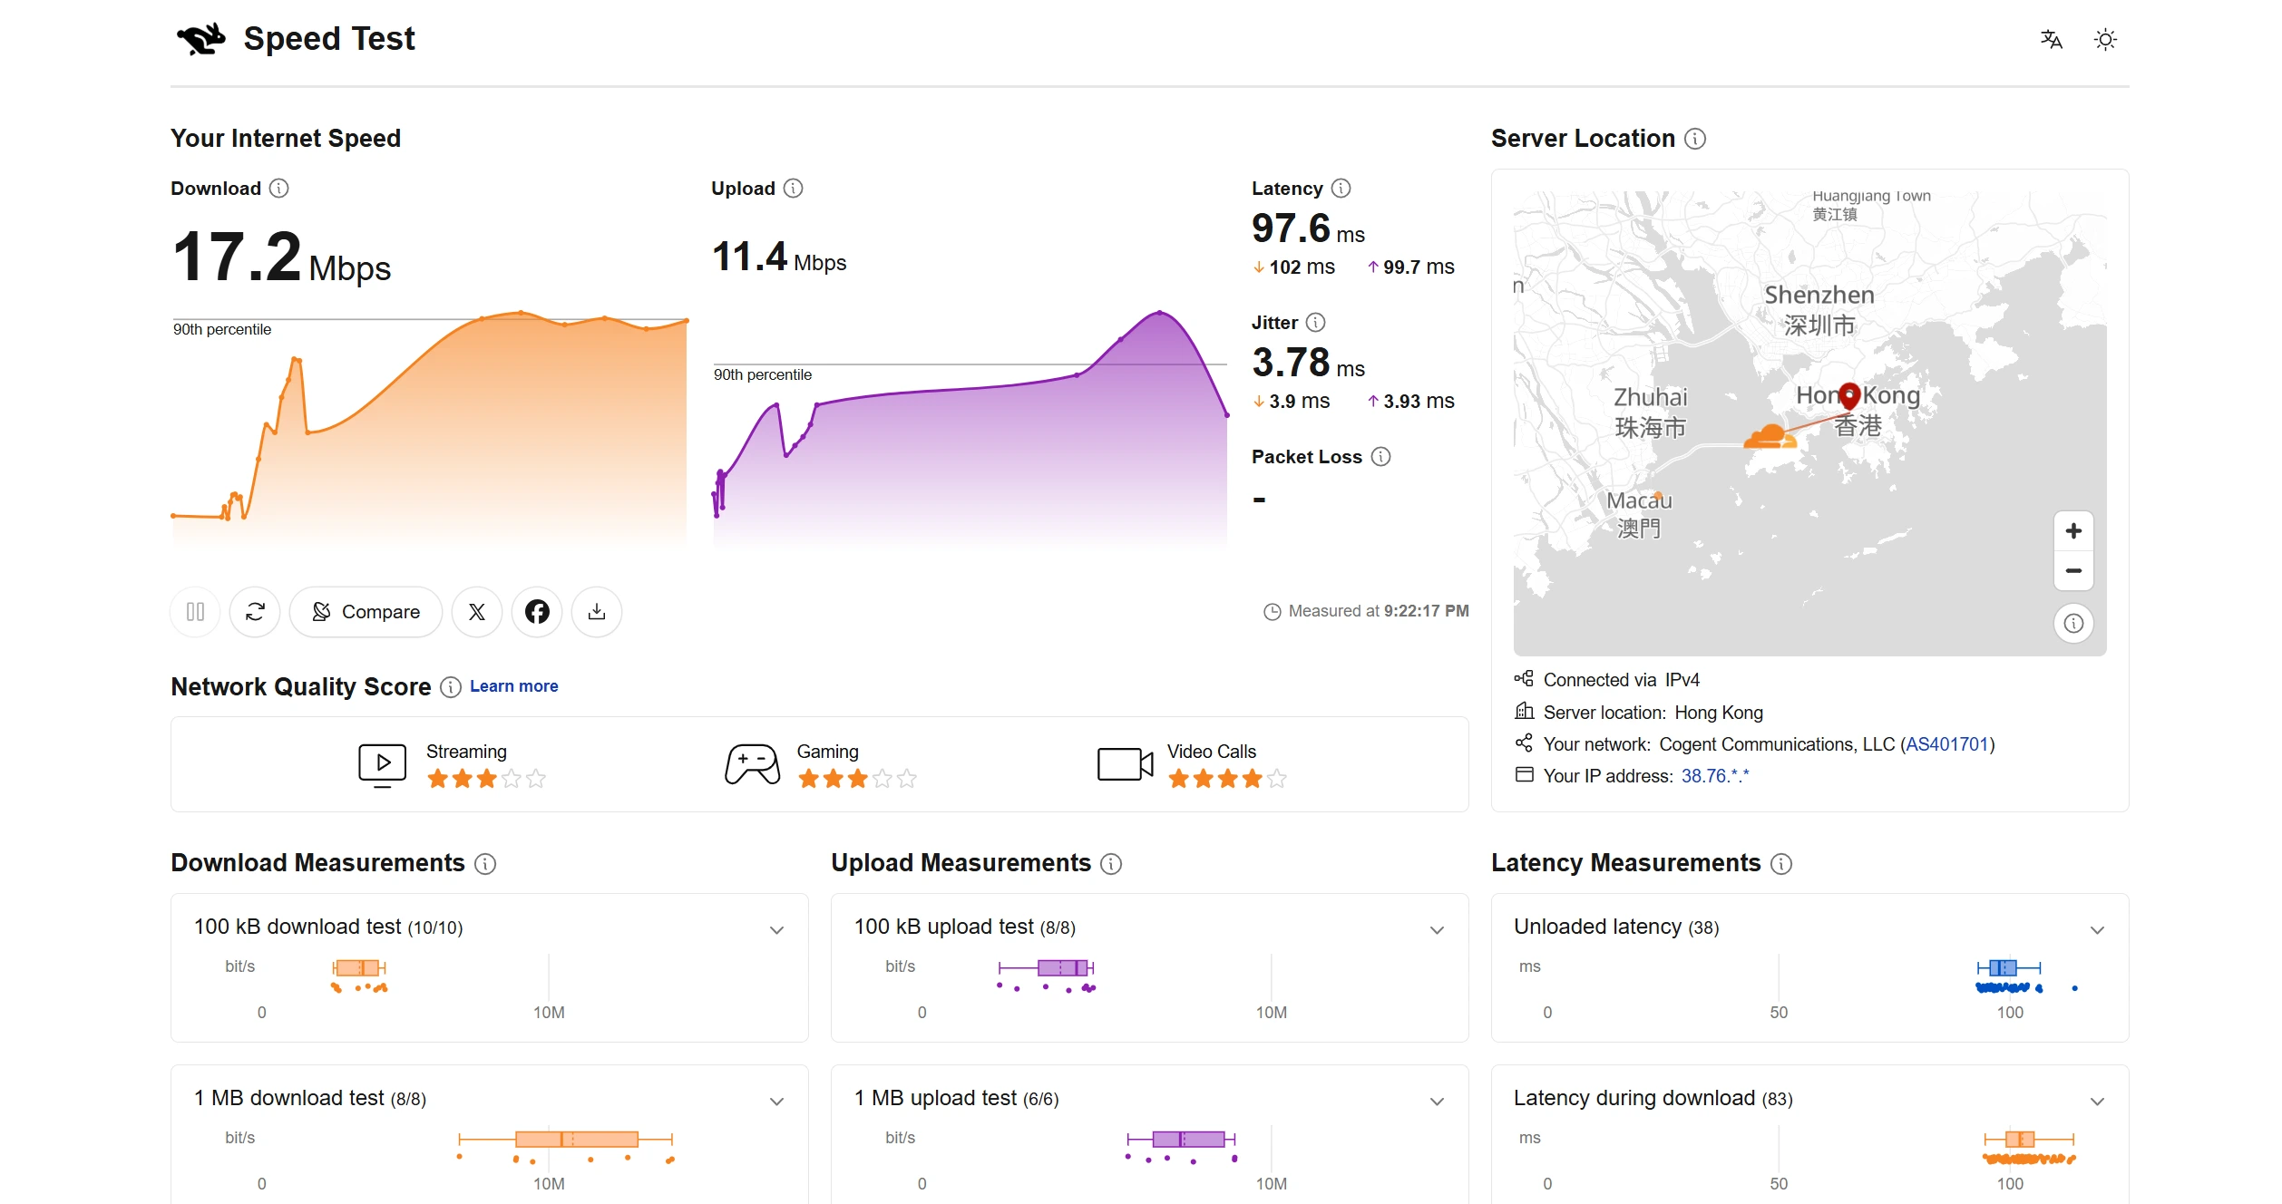Click the 17.2 Mbps download value
The image size is (2282, 1204).
pyautogui.click(x=281, y=257)
